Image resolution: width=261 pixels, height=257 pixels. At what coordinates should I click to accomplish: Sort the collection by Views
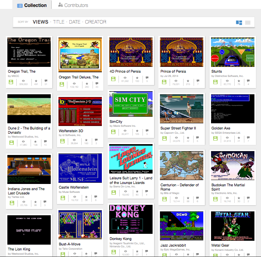pyautogui.click(x=40, y=22)
